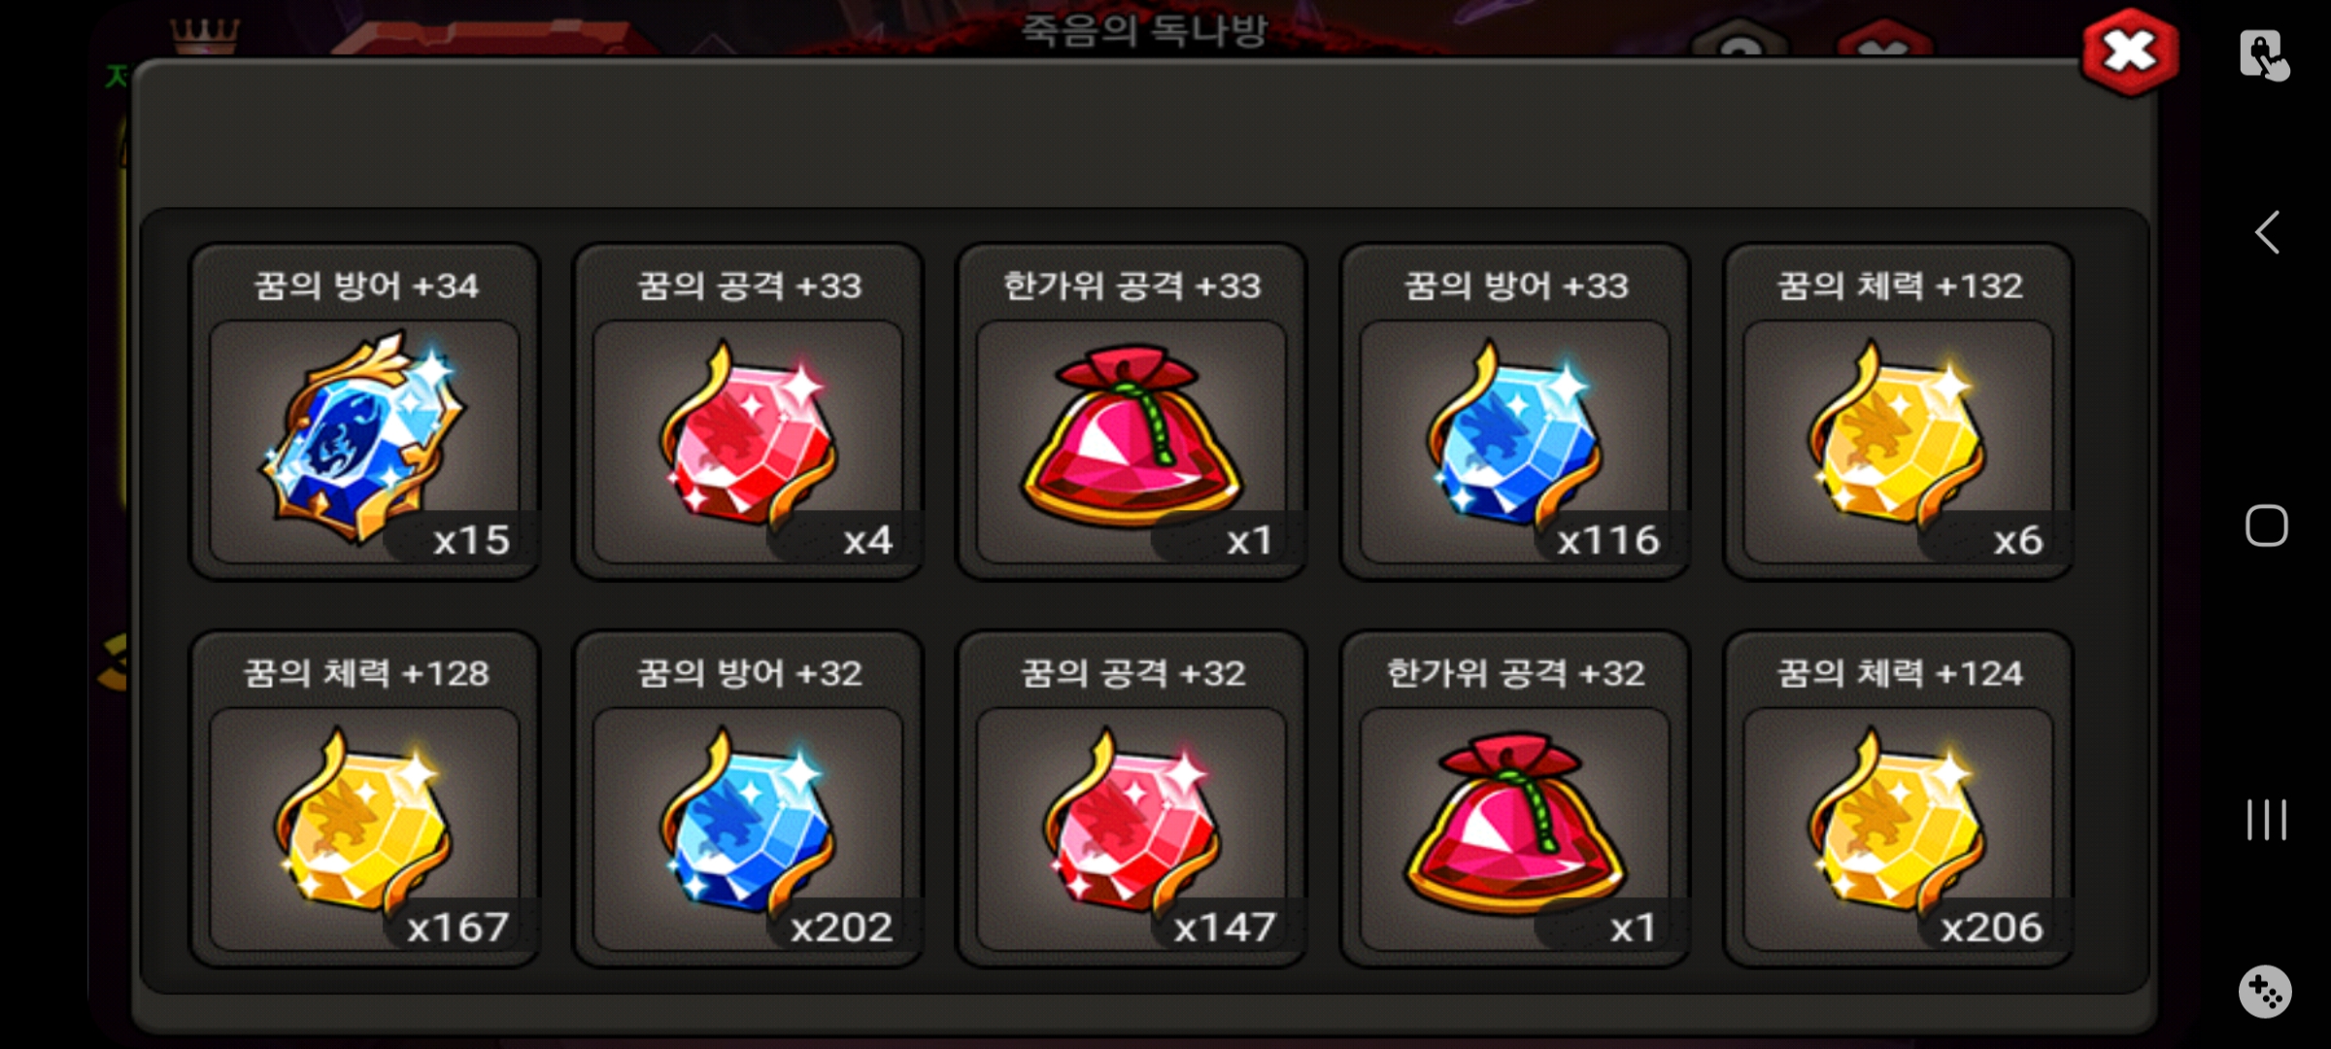Tap the 꿈의 방어 +32 blue gem

(x=748, y=821)
